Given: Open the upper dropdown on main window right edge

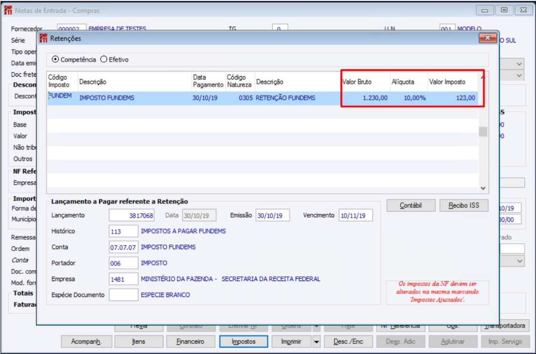Looking at the screenshot, I should [x=519, y=64].
